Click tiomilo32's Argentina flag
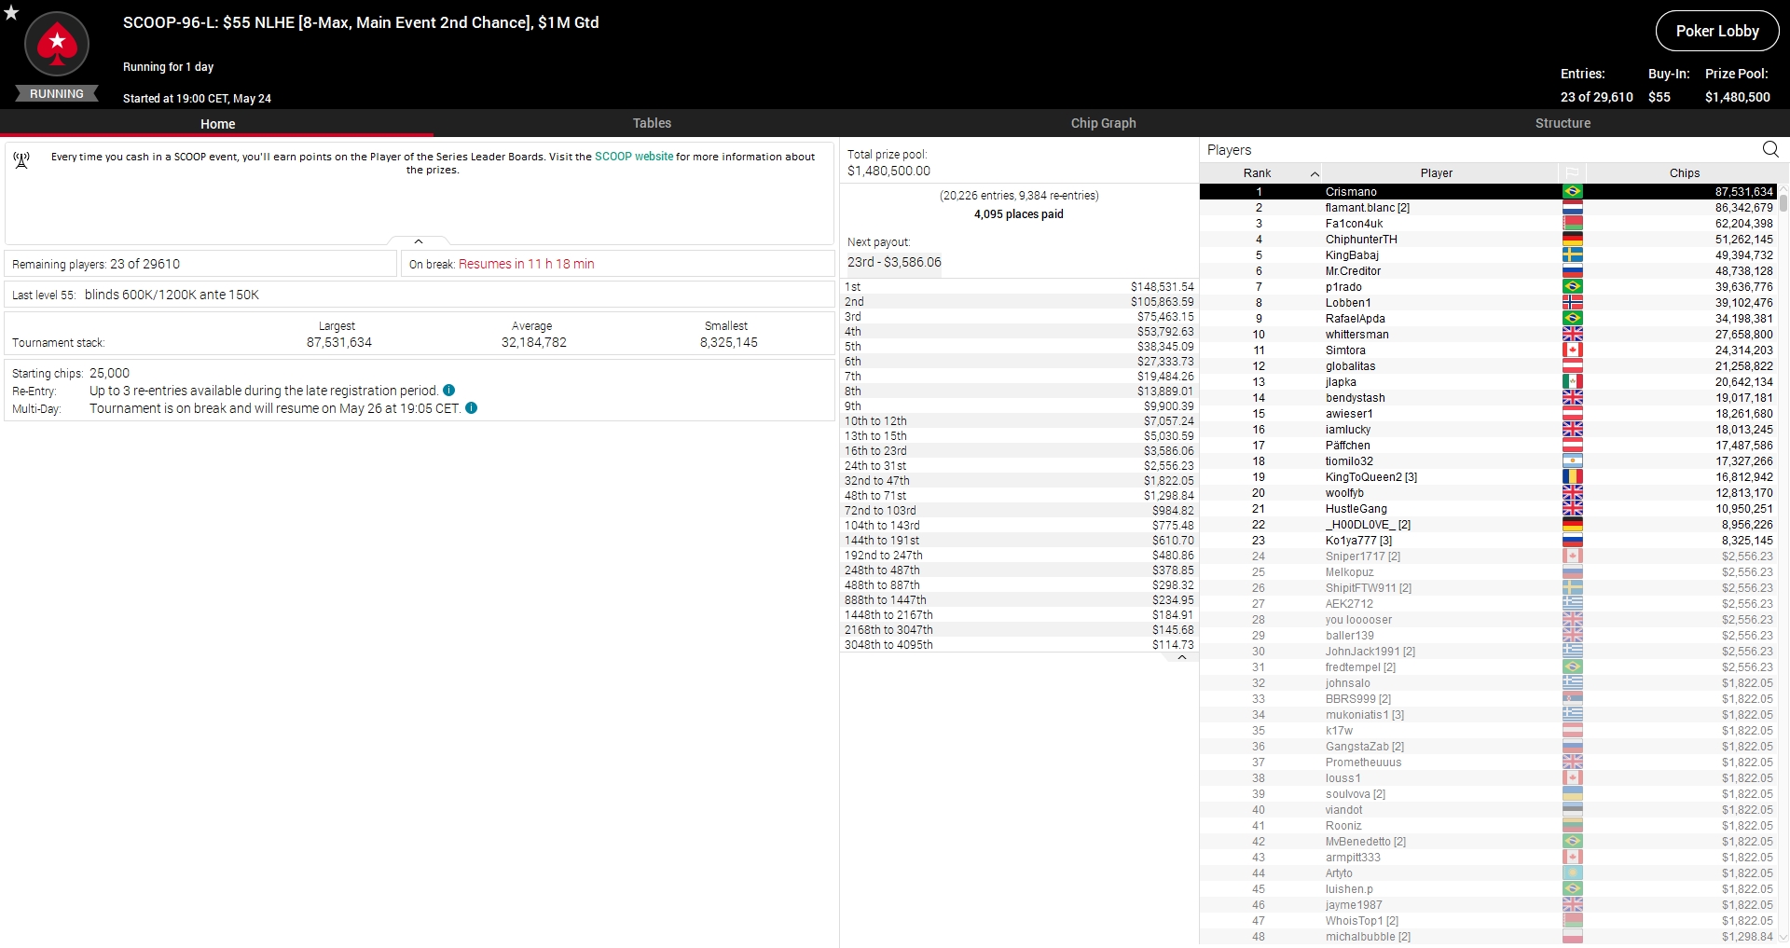 tap(1572, 461)
